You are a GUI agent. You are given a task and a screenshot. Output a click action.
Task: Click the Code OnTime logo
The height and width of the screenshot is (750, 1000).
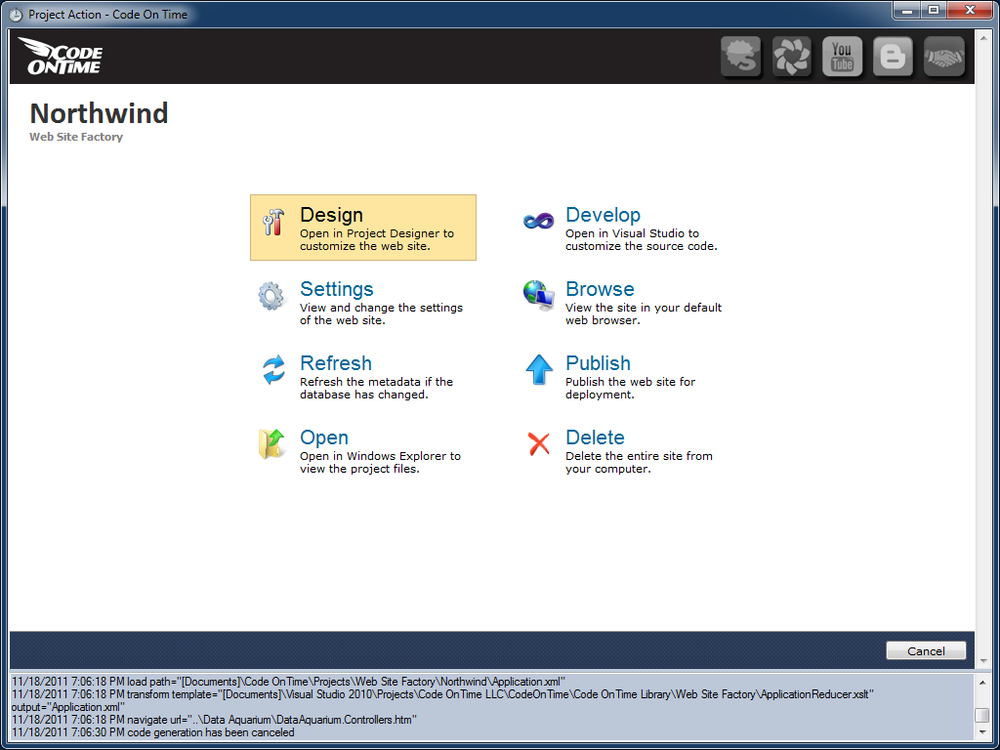tap(61, 56)
